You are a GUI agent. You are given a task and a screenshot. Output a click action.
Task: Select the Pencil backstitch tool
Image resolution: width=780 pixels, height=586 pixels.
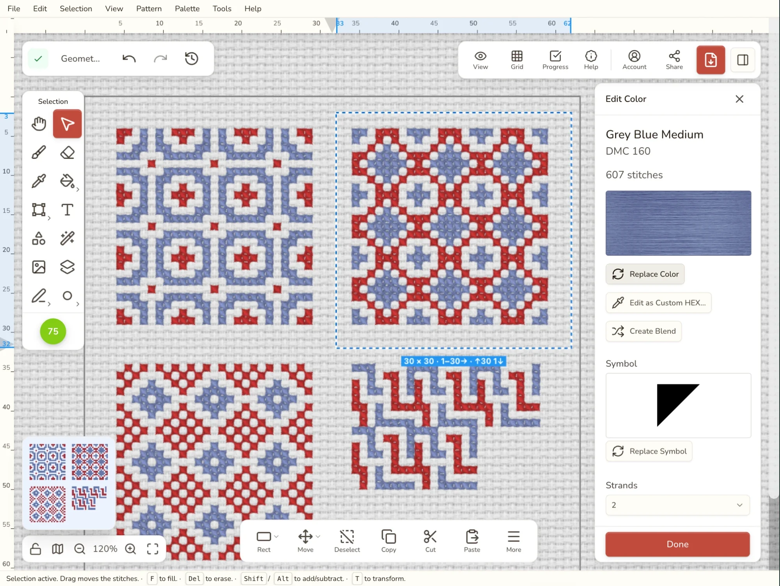[39, 296]
